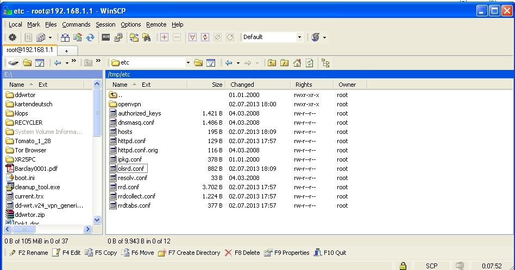The height and width of the screenshot is (270, 515).
Task: Open the local drive selector icon
Action: [14, 62]
